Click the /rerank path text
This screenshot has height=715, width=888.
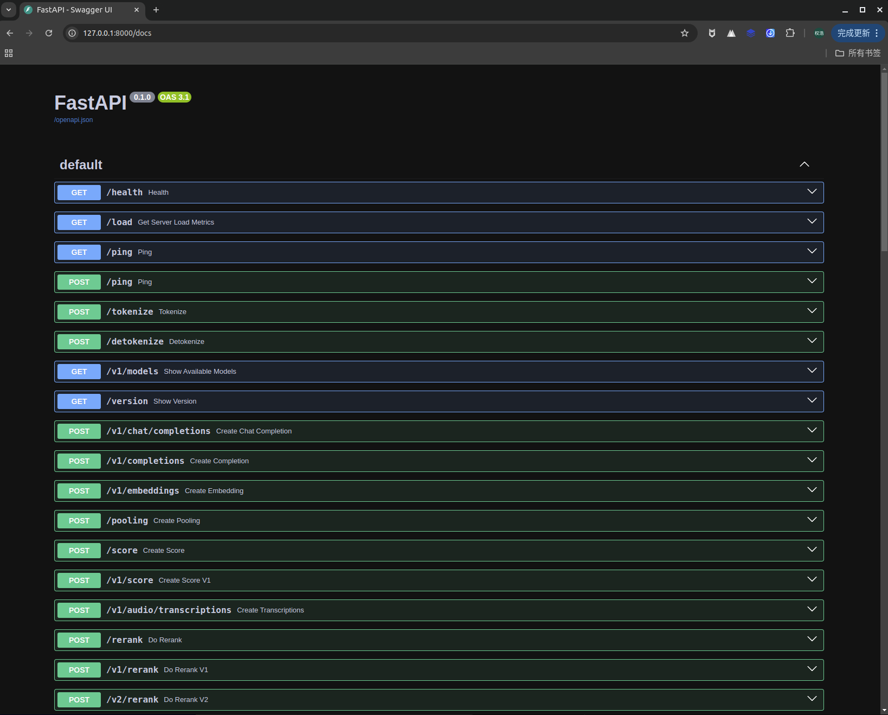[x=125, y=640]
